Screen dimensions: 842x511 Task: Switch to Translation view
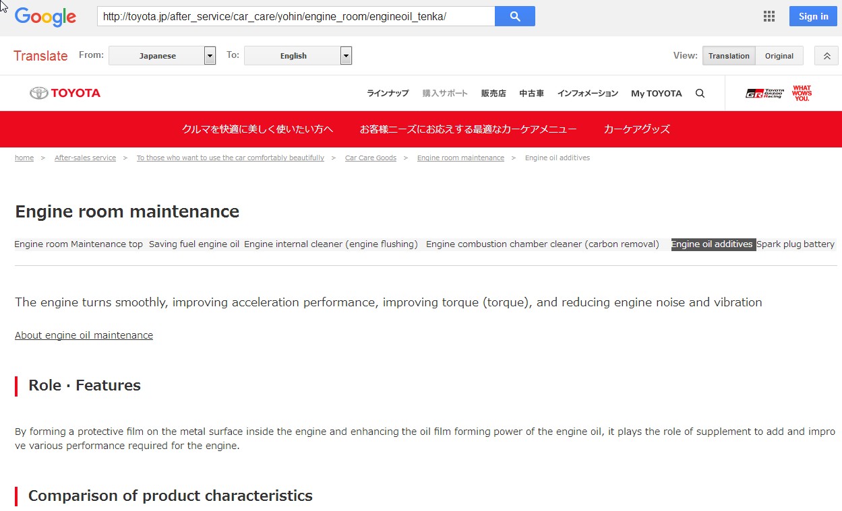pyautogui.click(x=729, y=56)
